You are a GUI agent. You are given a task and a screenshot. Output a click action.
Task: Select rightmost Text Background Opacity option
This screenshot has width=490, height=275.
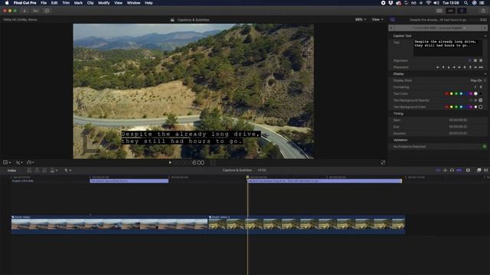point(481,100)
